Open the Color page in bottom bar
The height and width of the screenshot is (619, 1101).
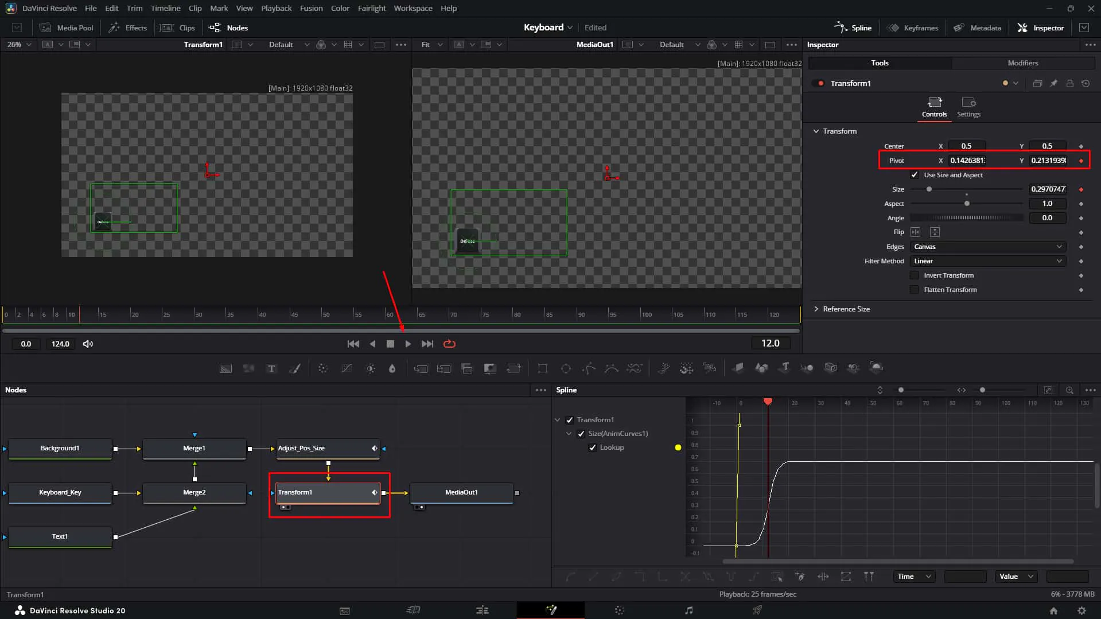tap(620, 610)
